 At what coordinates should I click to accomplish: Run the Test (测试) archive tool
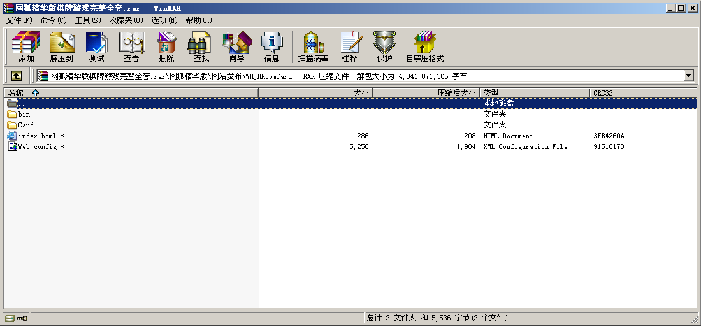[x=96, y=46]
